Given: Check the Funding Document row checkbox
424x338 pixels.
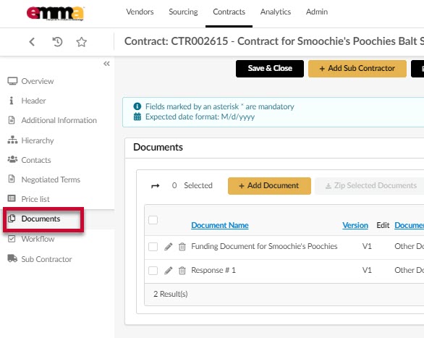Looking at the screenshot, I should (153, 247).
